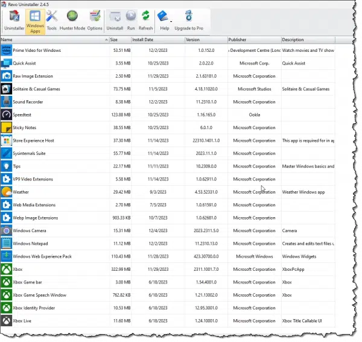The image size is (362, 342).
Task: Select the Windows Notepad icon
Action: tap(6, 244)
